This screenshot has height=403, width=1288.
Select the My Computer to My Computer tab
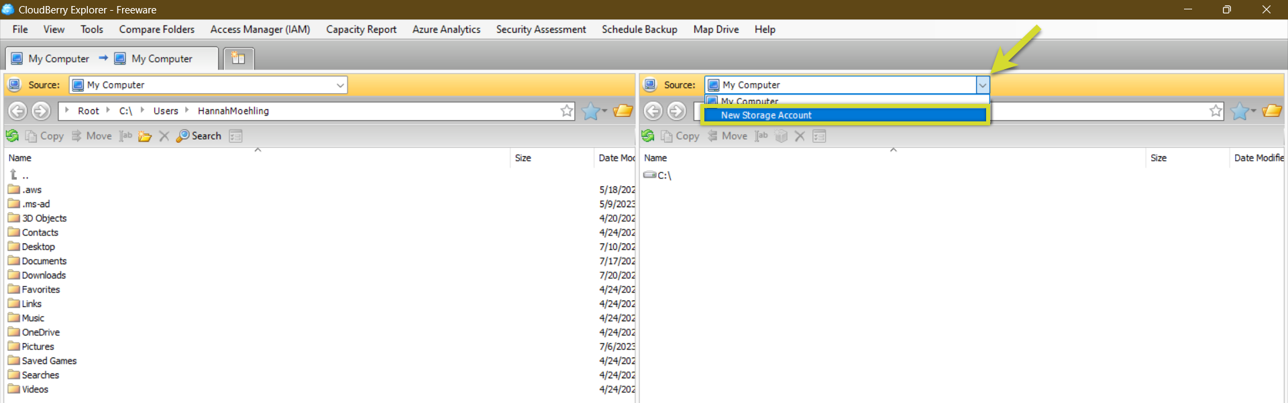point(111,58)
